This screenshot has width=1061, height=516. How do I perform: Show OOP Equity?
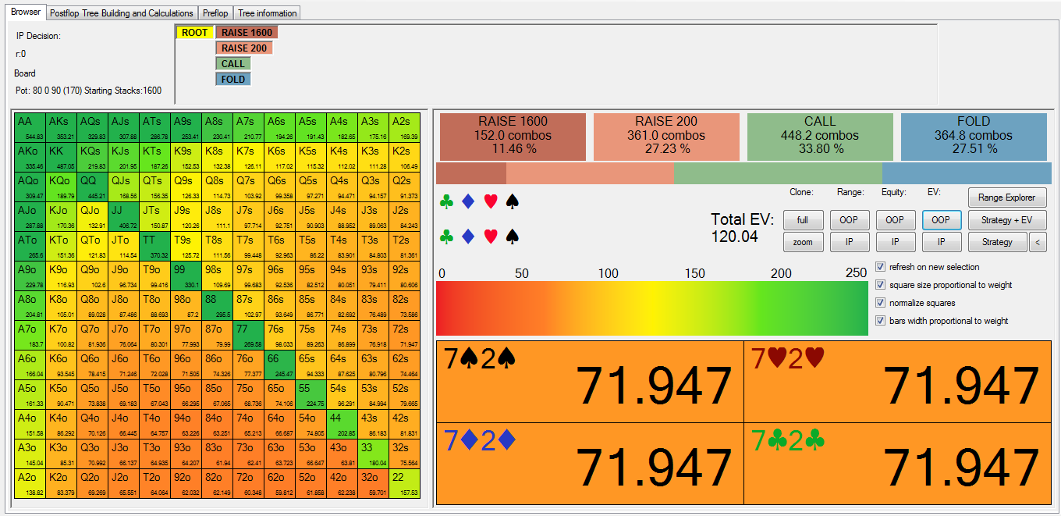[896, 220]
